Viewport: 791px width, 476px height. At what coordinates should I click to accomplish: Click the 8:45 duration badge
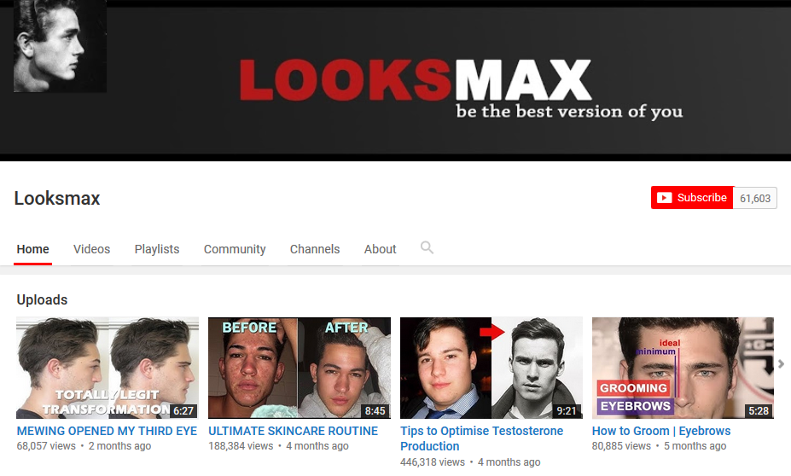(375, 411)
